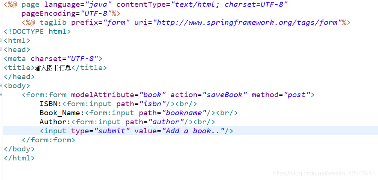Click the opening <body> tag
Viewport: 378px width, 180px height.
pyautogui.click(x=17, y=86)
